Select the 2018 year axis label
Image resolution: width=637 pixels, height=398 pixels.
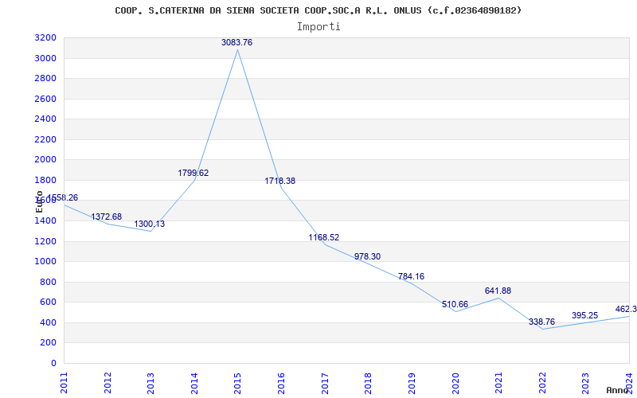368,383
